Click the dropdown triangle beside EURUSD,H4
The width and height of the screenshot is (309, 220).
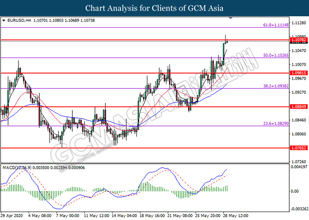click(x=4, y=20)
